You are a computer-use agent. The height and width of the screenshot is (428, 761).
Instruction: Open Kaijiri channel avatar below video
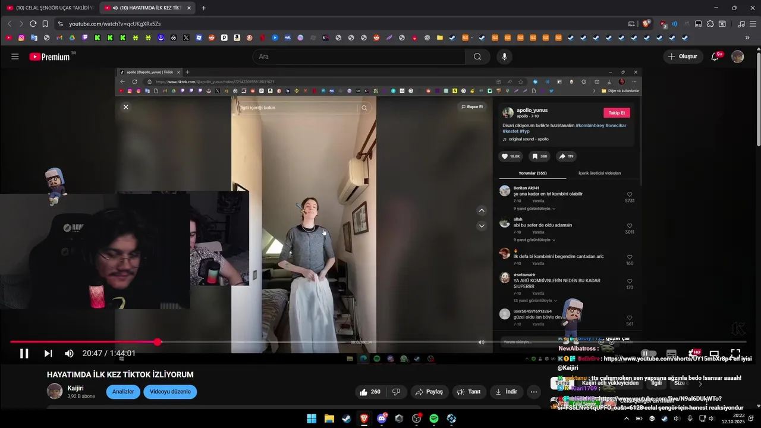point(55,391)
